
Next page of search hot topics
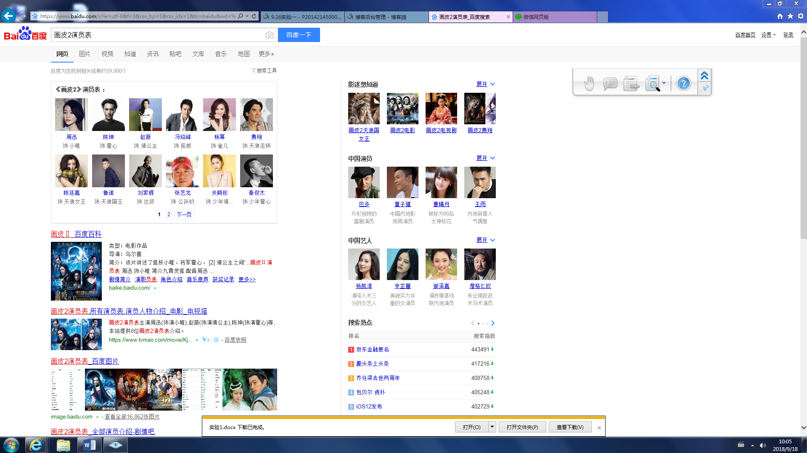coord(493,323)
